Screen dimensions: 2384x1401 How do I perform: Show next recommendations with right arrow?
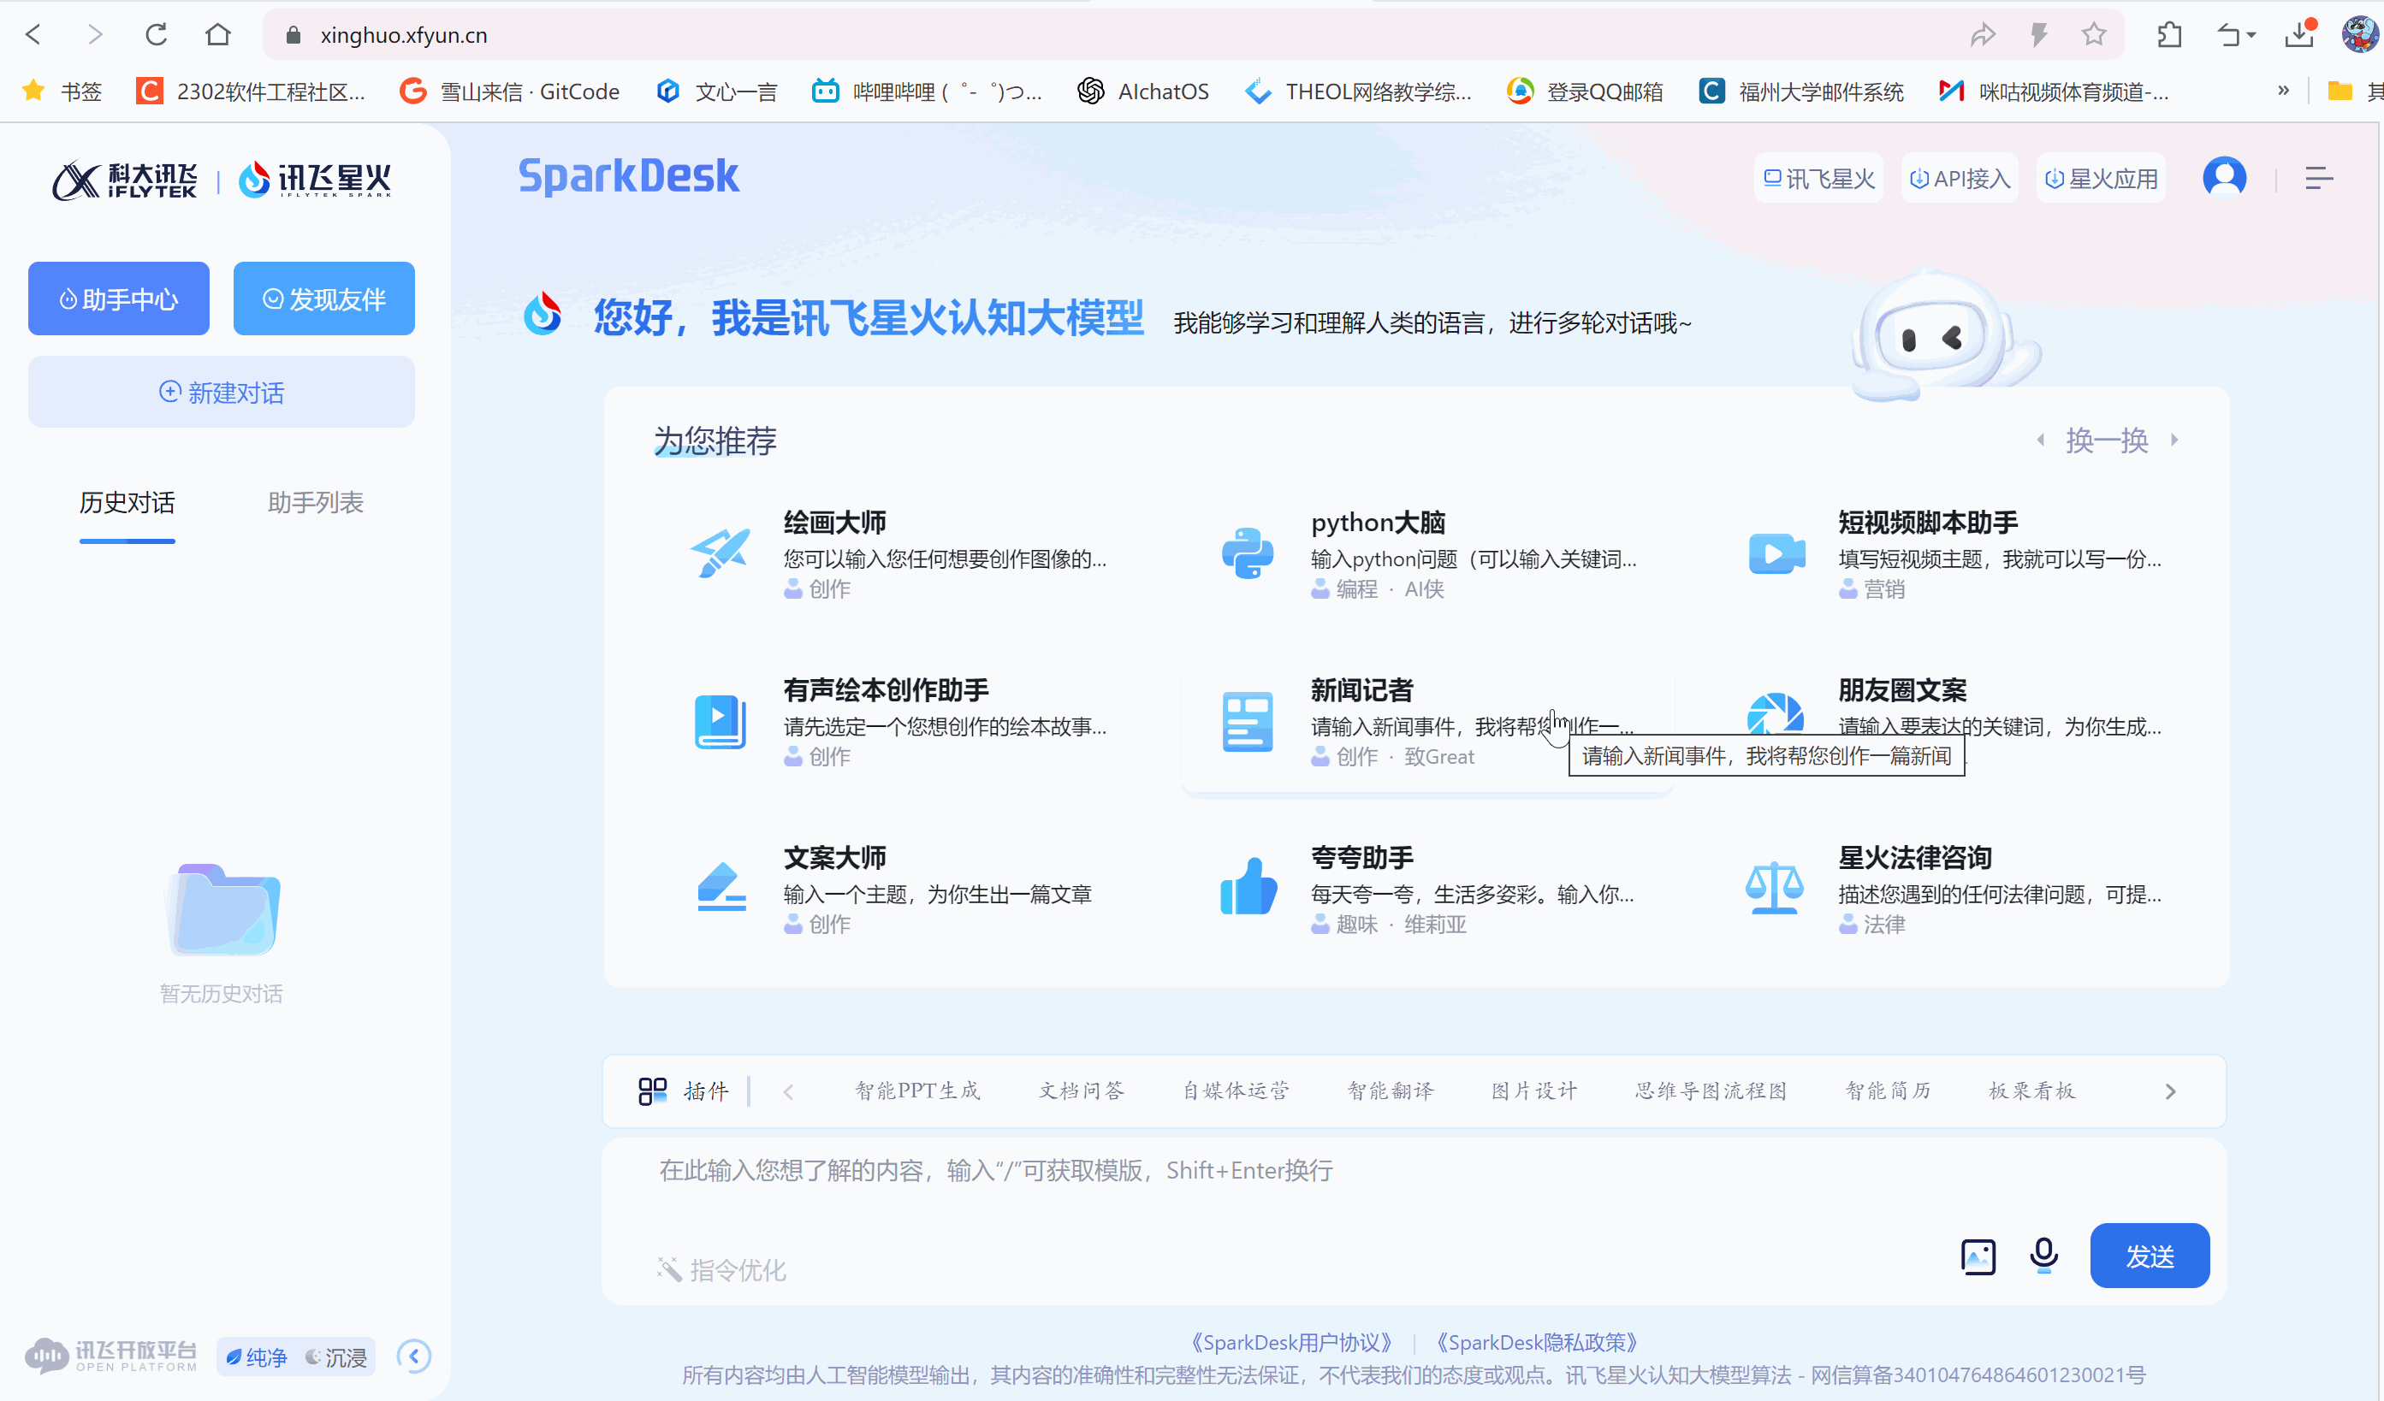(2174, 440)
